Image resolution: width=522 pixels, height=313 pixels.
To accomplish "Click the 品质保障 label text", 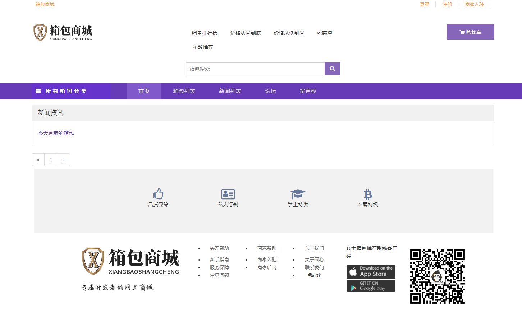I will (x=158, y=205).
